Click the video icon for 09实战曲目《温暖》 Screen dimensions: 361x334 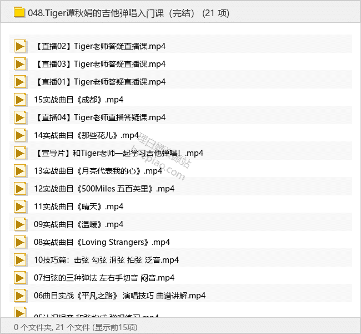[x=20, y=224]
